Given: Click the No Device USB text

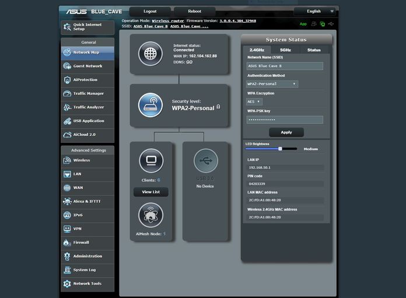Looking at the screenshot, I should [205, 186].
